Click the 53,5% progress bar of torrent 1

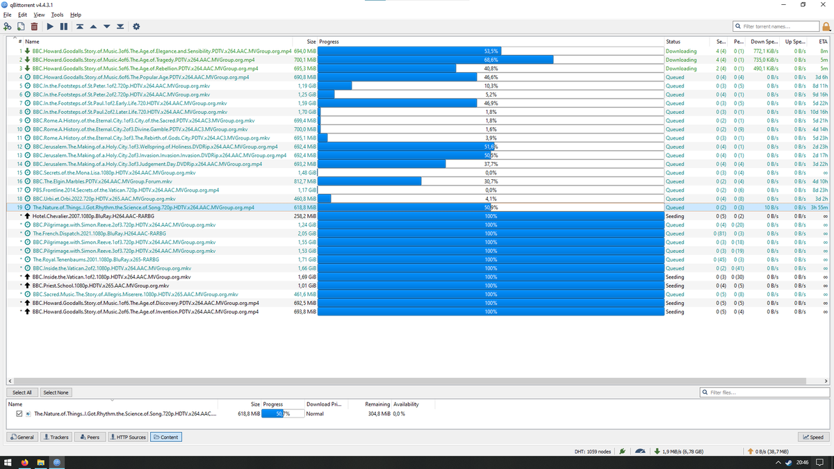tap(491, 51)
